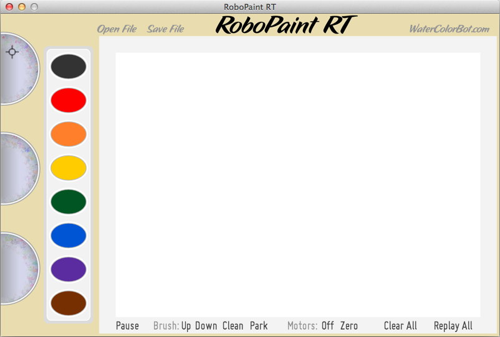Clear All strokes from canvas
Image resolution: width=500 pixels, height=337 pixels.
point(400,326)
